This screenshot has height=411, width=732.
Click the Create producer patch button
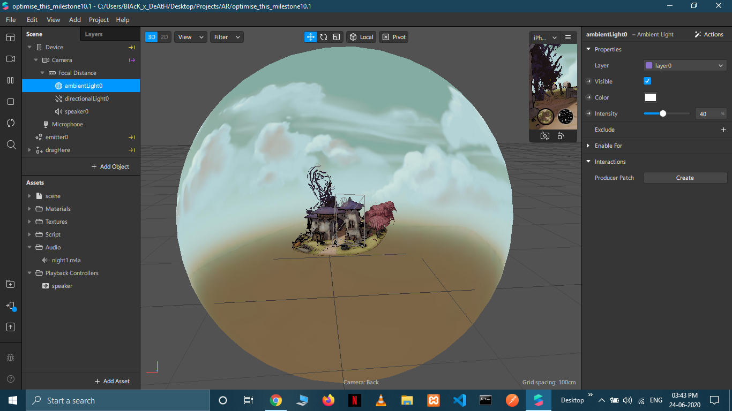[x=685, y=178]
